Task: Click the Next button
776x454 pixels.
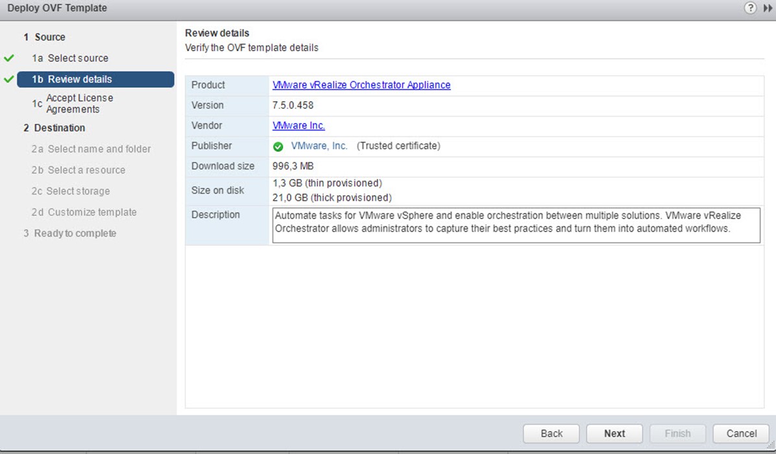Action: point(614,434)
